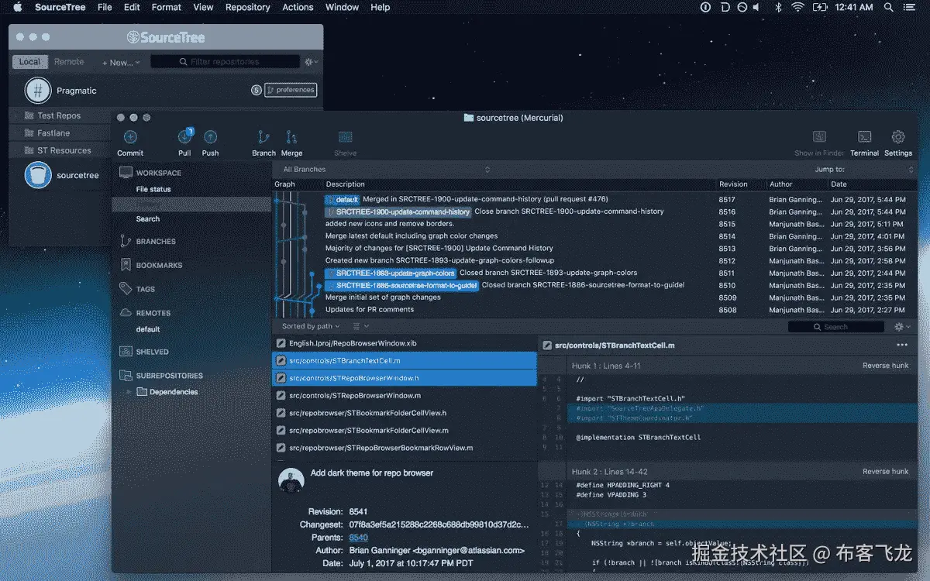Open the Window menu

342,7
